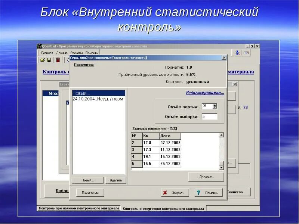Click the blue globe icon in the upper toolbar
Viewport: 299px width, 224px height.
coord(237,53)
